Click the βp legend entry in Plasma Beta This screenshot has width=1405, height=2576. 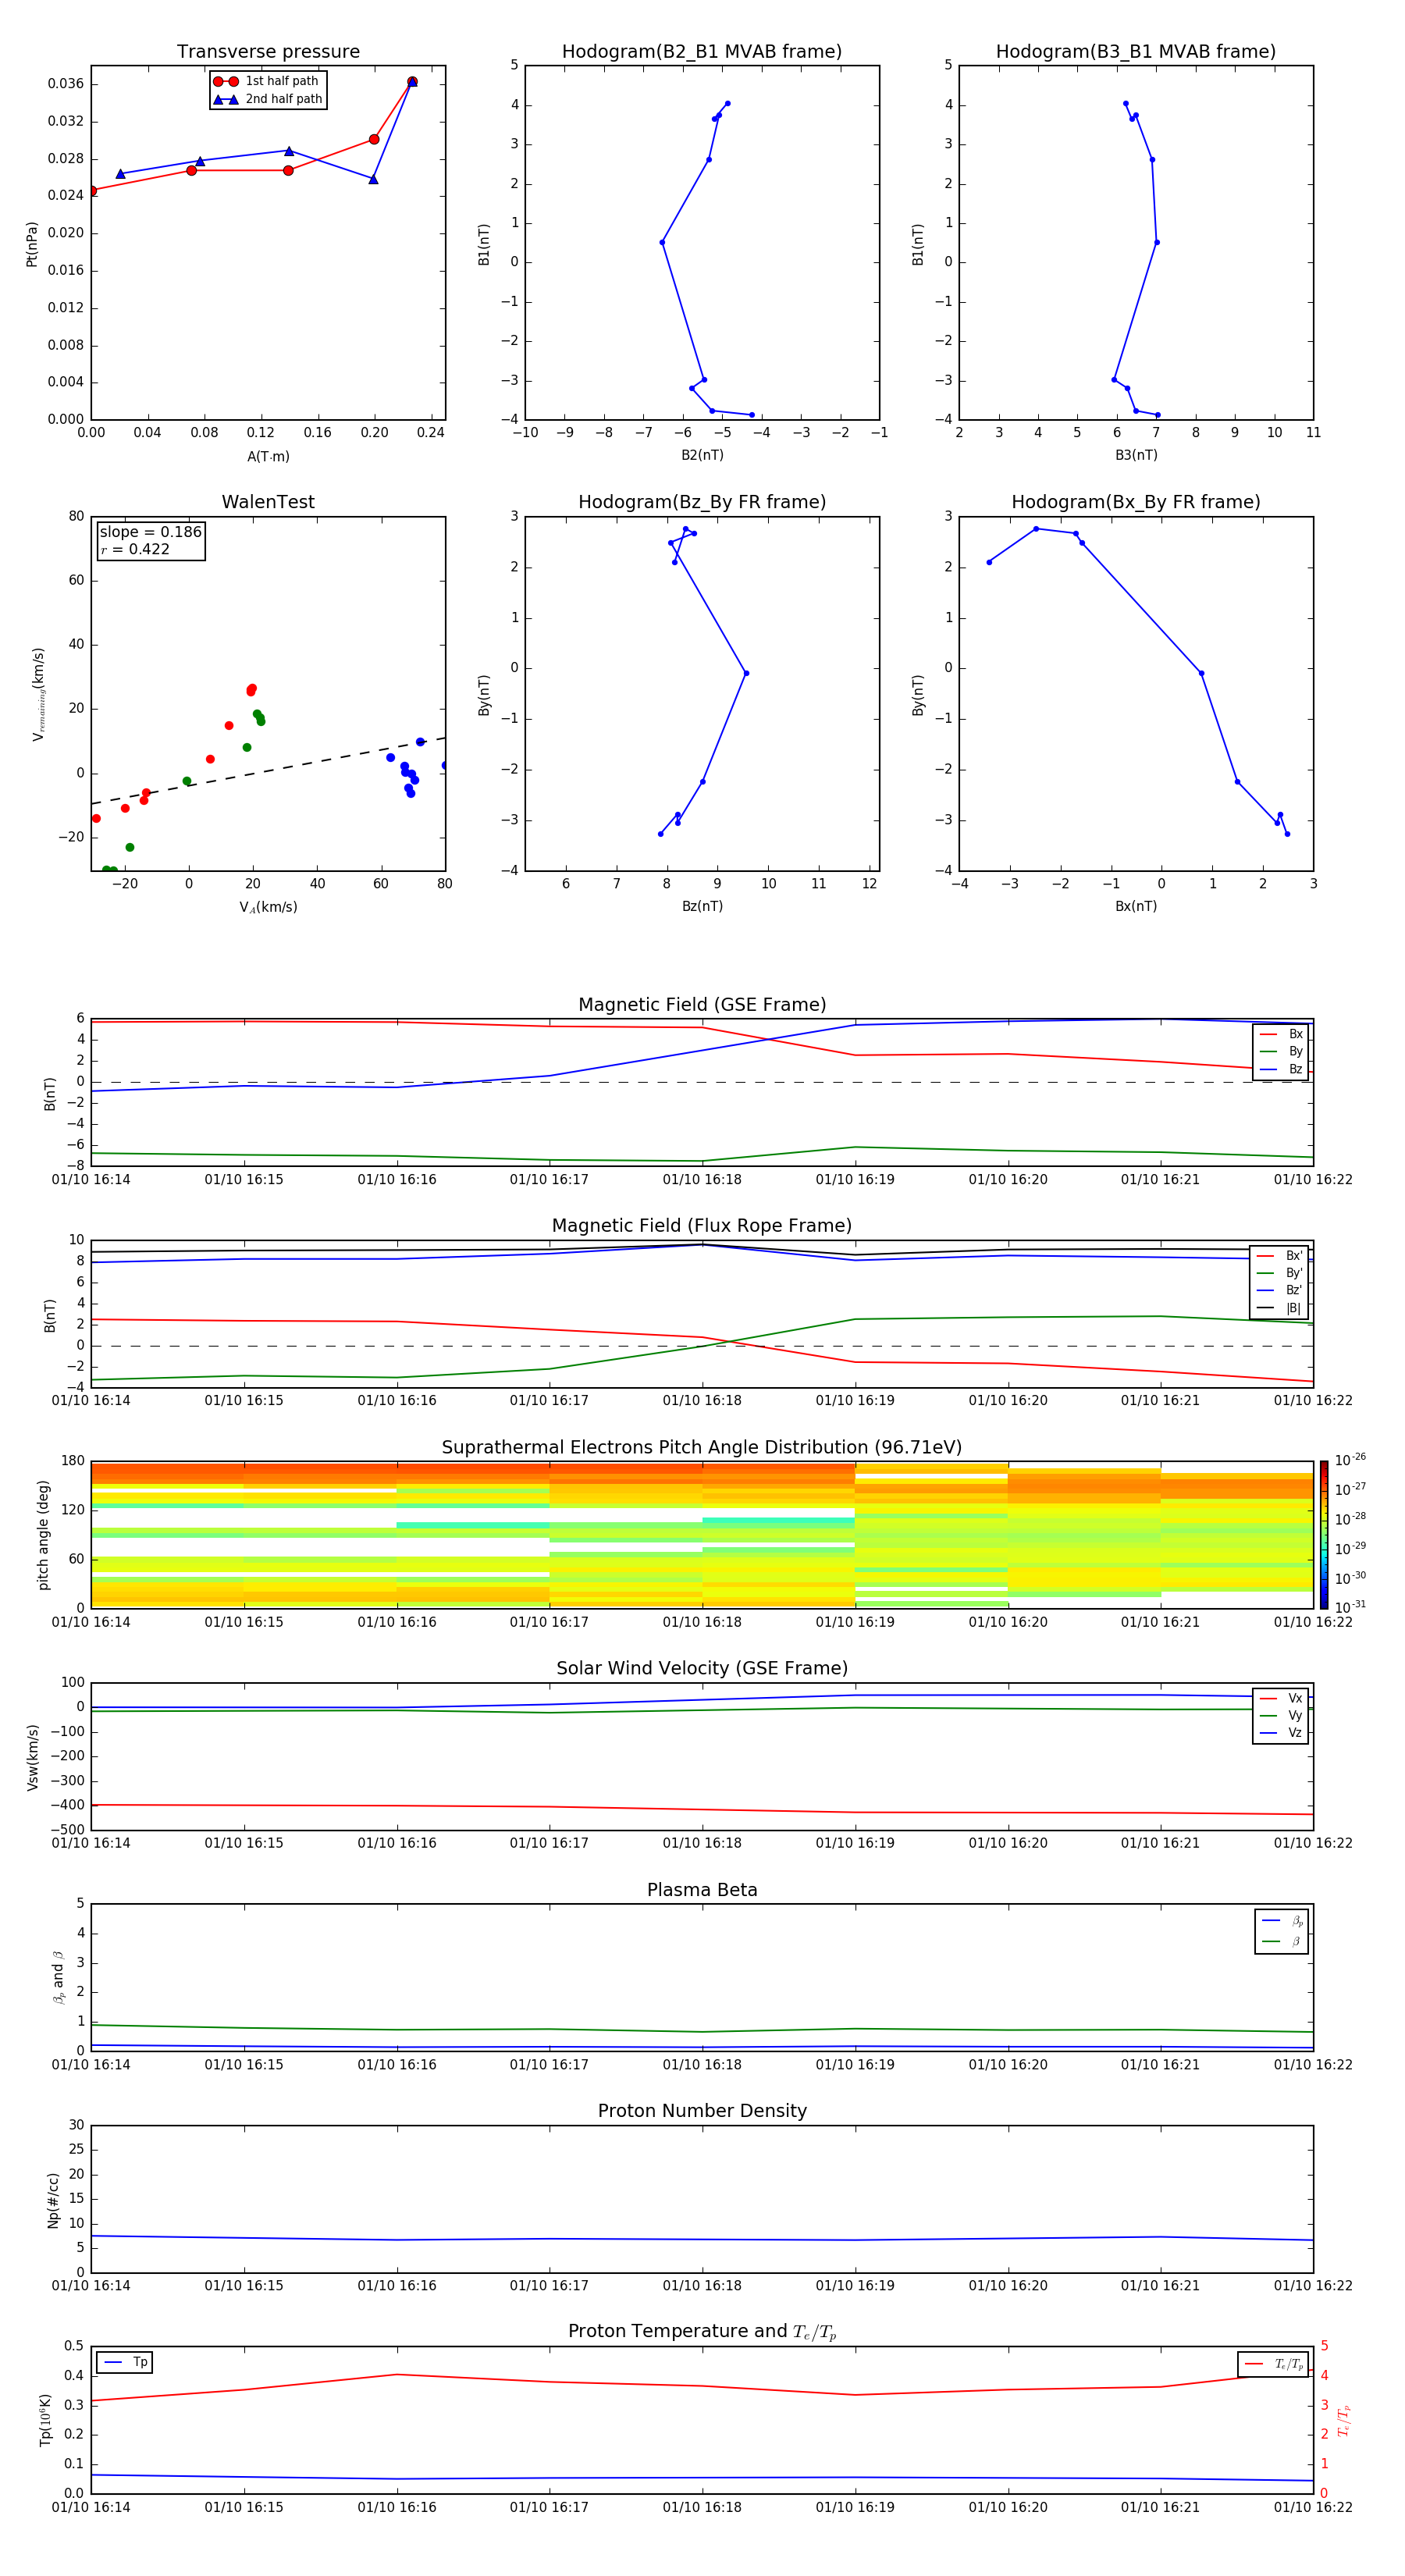click(1282, 1921)
